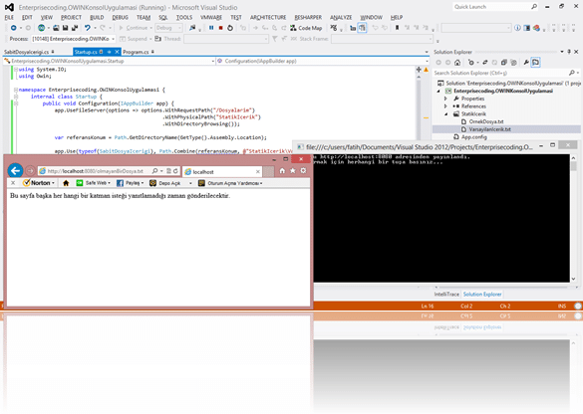Viewport: 583px width, 414px height.
Task: Save the current file in toolbar
Action: coord(65,28)
